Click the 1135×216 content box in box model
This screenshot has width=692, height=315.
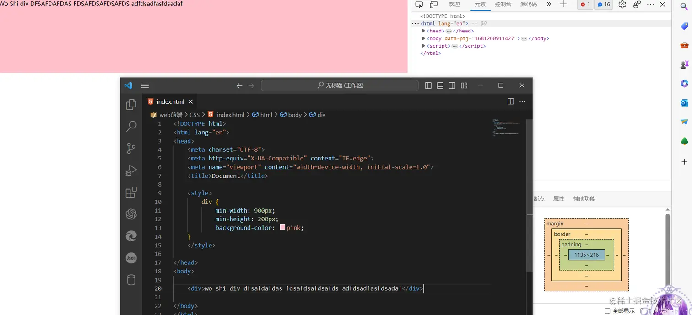coord(586,255)
